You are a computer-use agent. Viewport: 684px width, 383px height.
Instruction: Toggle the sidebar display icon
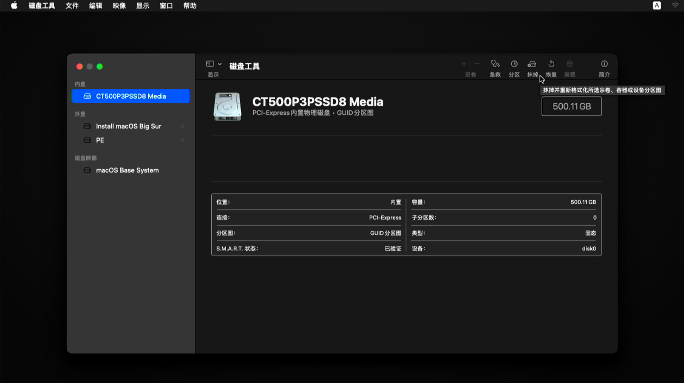pyautogui.click(x=210, y=64)
